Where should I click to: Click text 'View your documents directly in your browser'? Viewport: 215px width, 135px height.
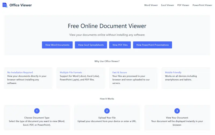(x=27, y=80)
